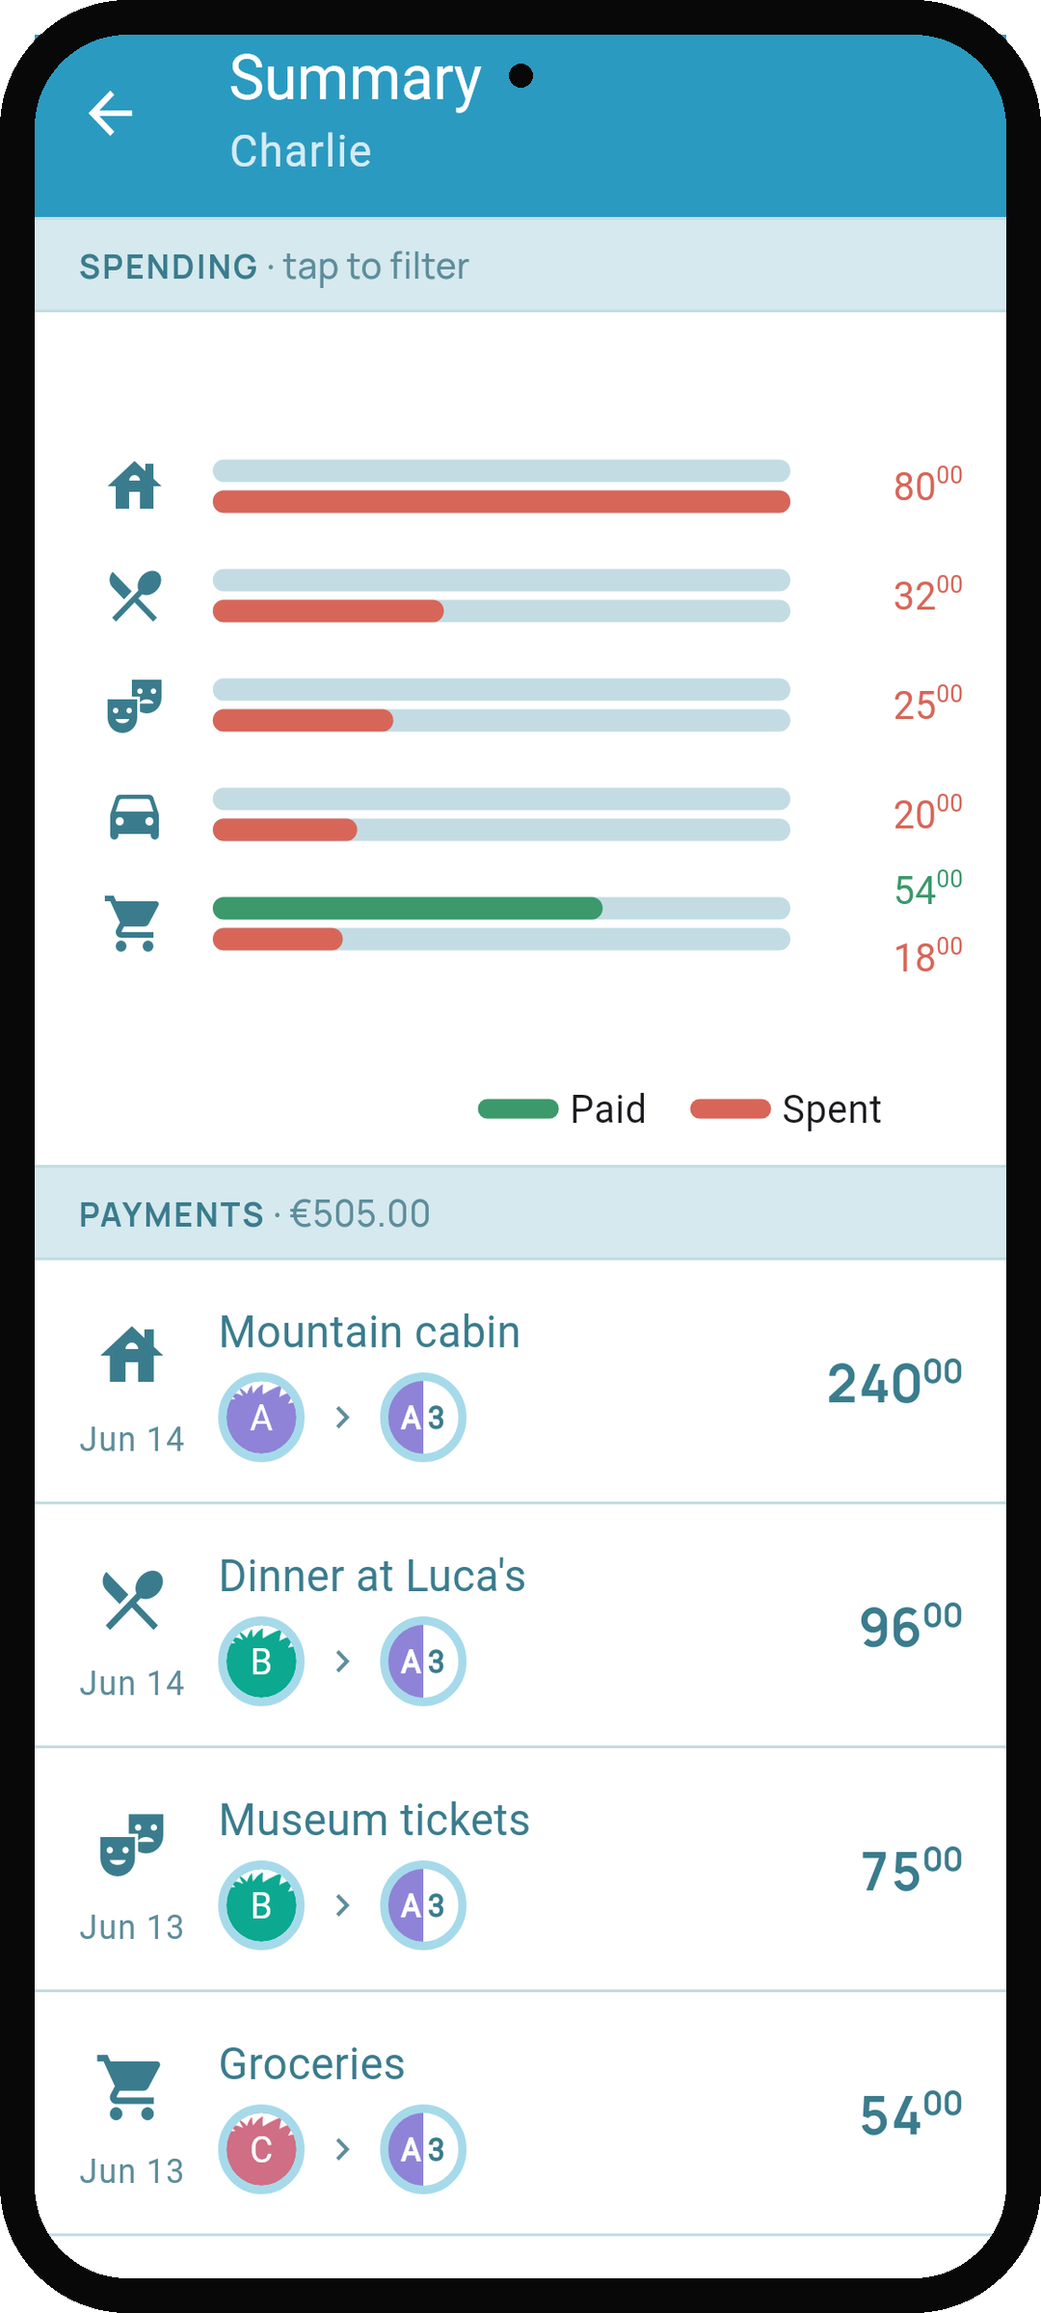Tap avatar C on Groceries payment
This screenshot has height=2313, width=1041.
[261, 2149]
